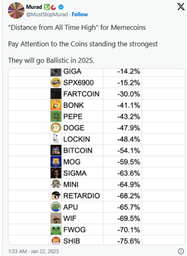Image resolution: width=187 pixels, height=256 pixels.
Task: Follow the MustStopMurad account
Action: click(x=80, y=14)
